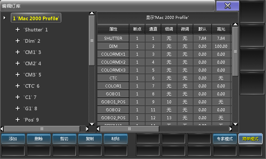266x159 pixels.
Task: Click the 属性 column header
Action: click(x=113, y=29)
